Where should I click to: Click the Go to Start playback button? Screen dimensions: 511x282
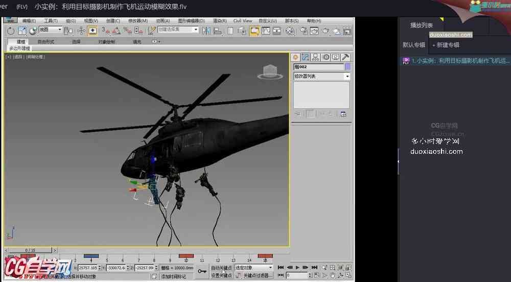coord(281,267)
